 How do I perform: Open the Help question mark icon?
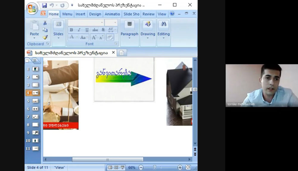172,14
